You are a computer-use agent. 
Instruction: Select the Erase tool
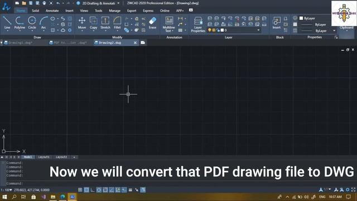coord(152,22)
